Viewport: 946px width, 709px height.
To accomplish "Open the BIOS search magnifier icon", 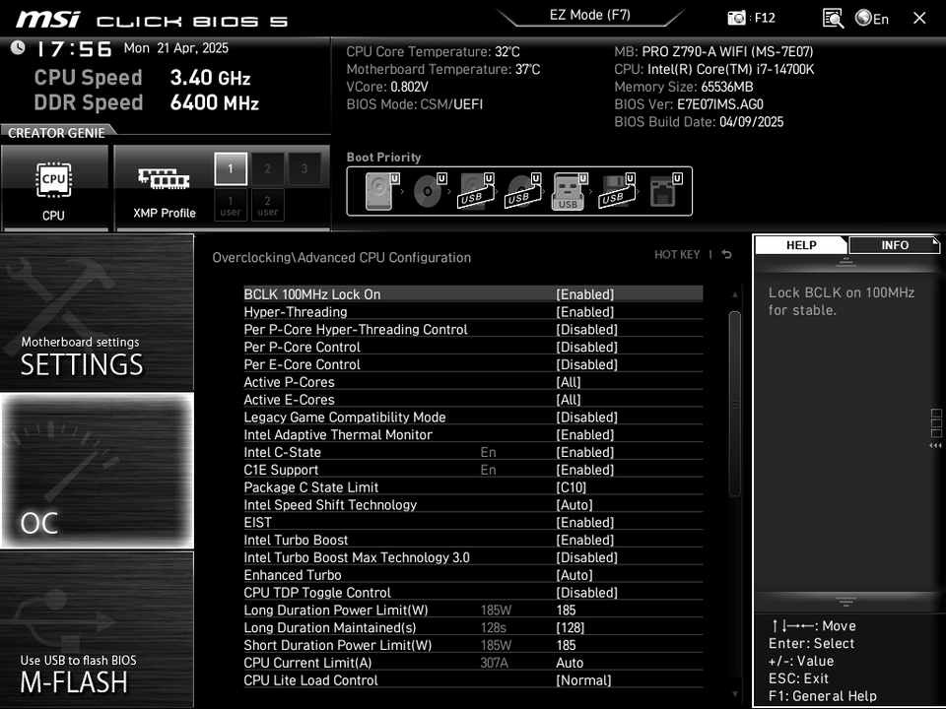I will [x=833, y=18].
